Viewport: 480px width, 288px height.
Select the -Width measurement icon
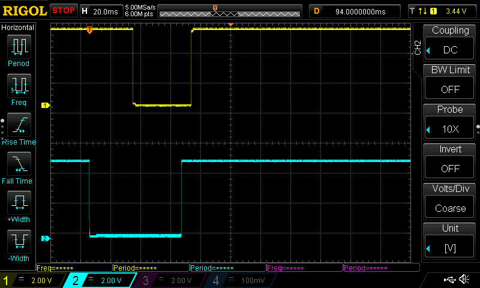[x=19, y=242]
